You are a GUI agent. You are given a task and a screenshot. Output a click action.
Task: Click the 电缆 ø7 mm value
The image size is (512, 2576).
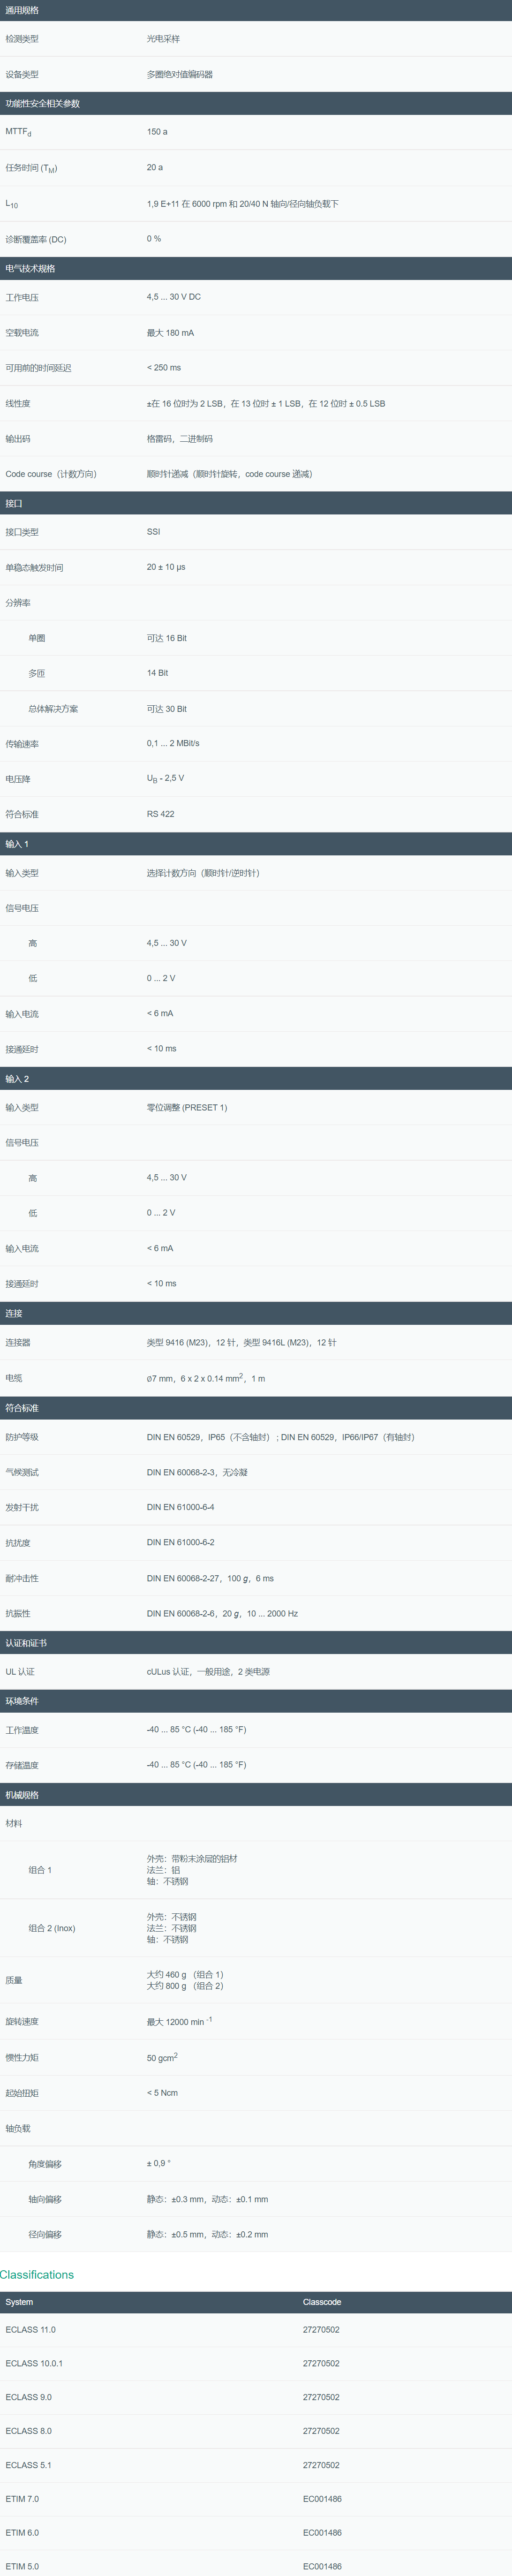206,1378
